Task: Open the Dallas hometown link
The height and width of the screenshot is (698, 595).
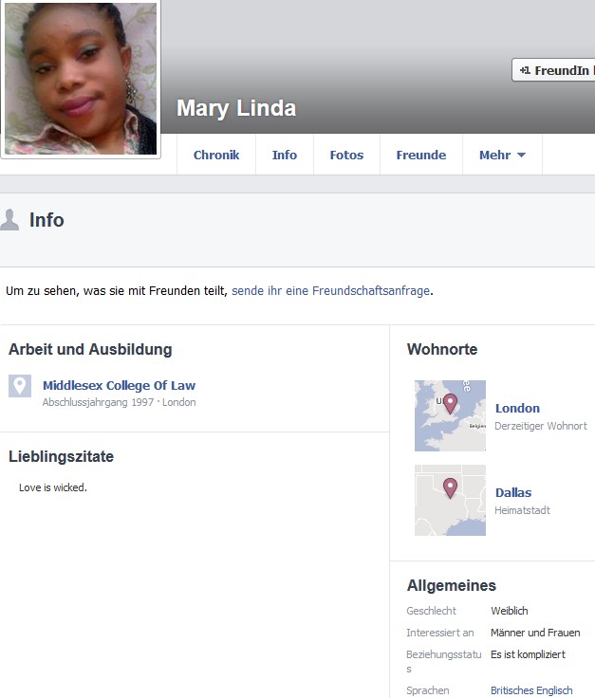Action: point(513,493)
